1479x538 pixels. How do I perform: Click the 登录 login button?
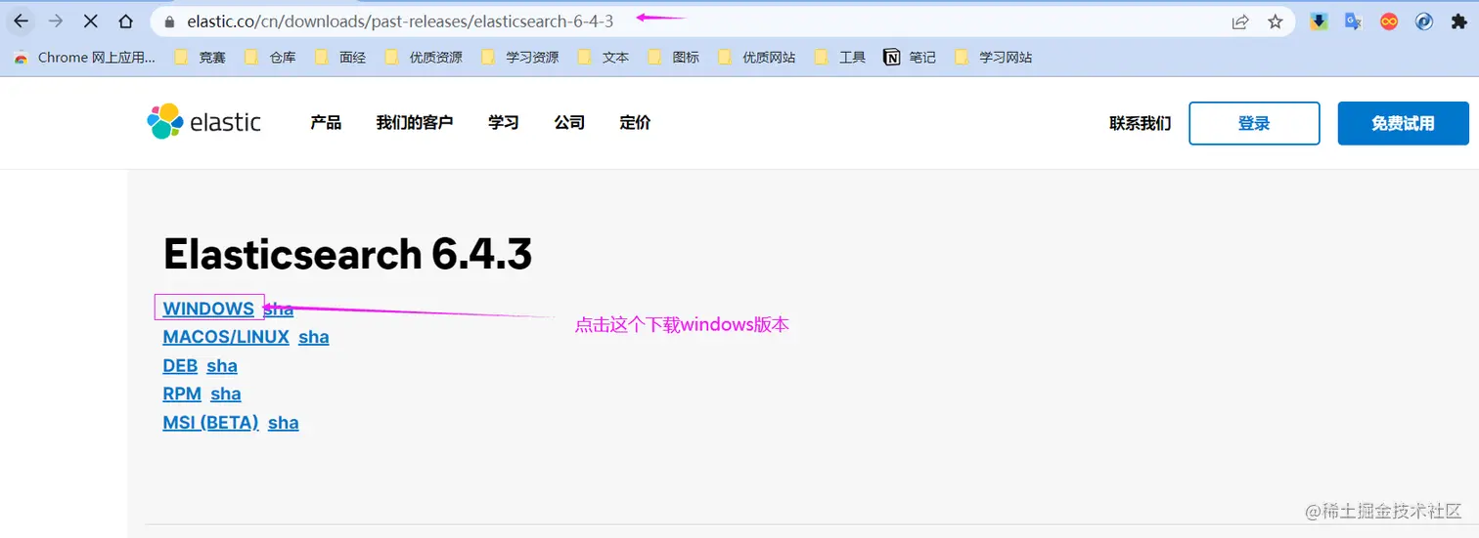pyautogui.click(x=1254, y=124)
